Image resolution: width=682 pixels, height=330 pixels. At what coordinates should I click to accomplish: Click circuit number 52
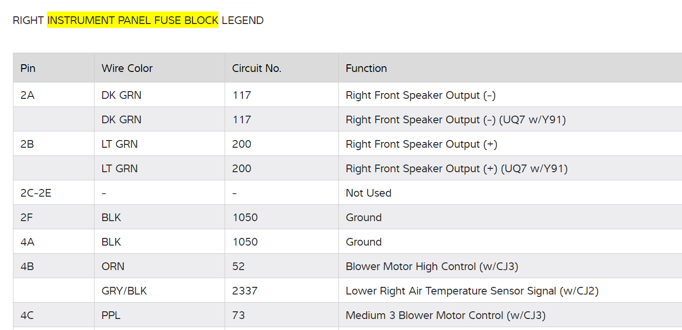[239, 266]
